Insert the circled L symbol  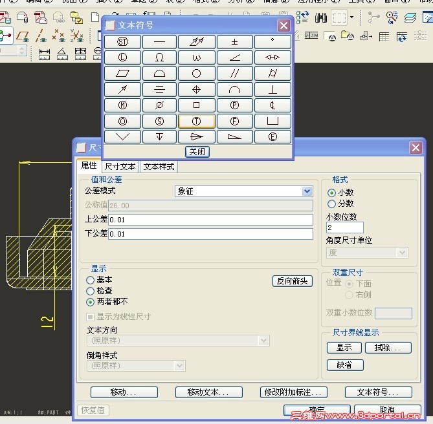click(122, 58)
